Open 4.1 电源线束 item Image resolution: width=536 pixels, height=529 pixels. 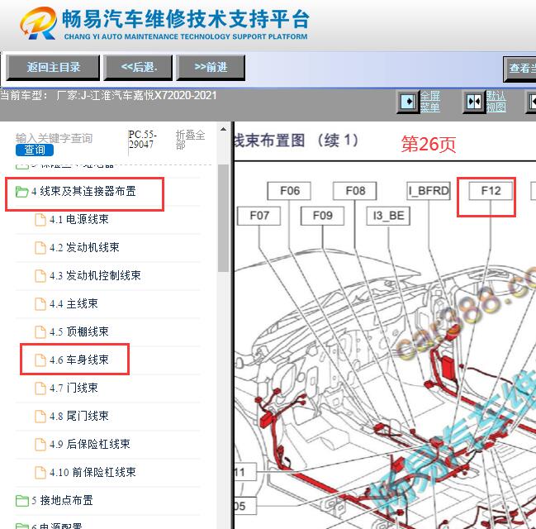point(79,219)
